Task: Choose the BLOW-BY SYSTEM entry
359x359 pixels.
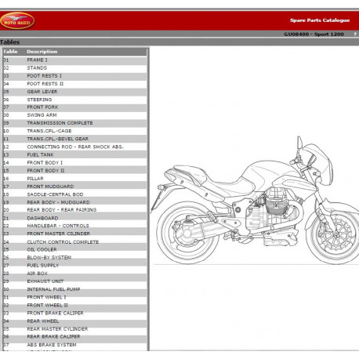Action: click(75, 258)
